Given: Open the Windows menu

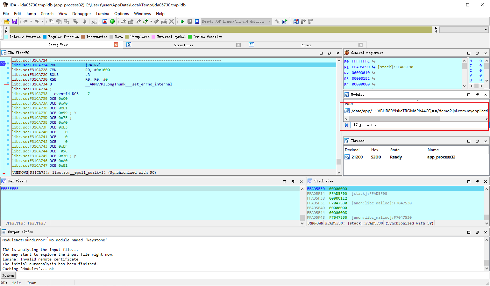Looking at the screenshot, I should [142, 13].
